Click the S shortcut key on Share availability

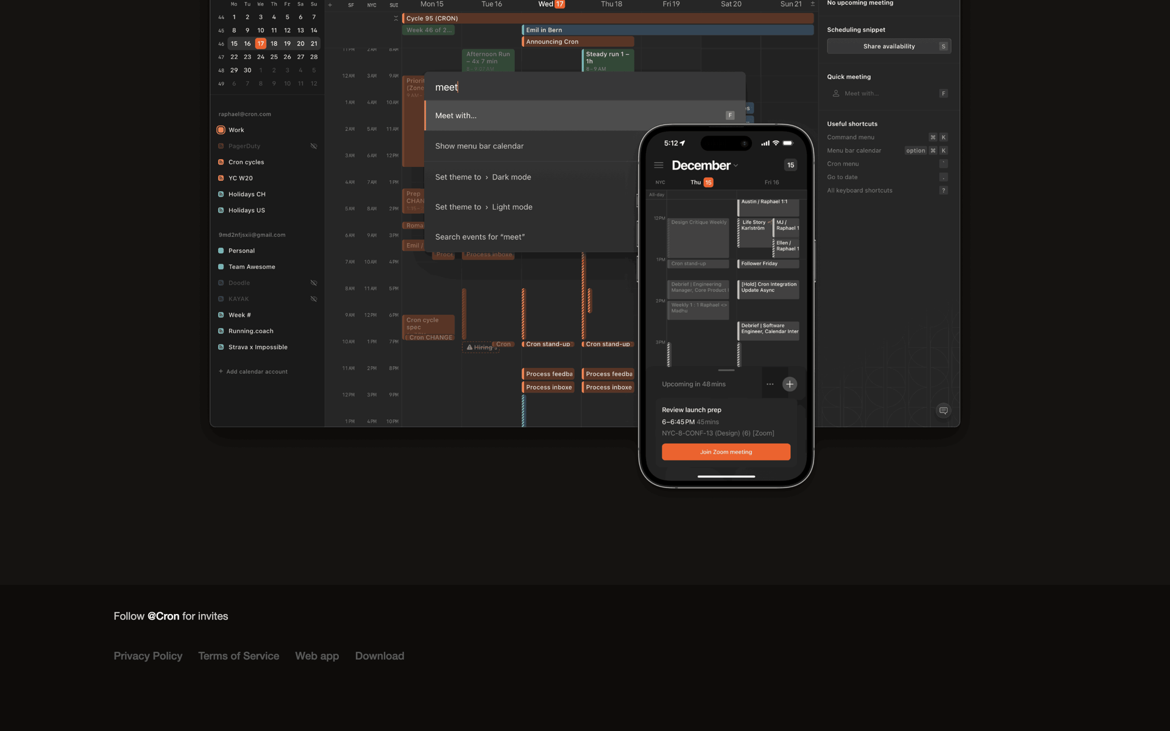[x=943, y=46]
